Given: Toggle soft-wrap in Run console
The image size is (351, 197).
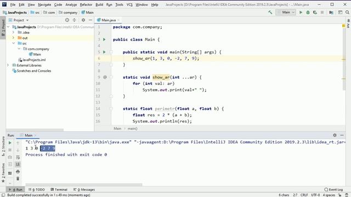Looking at the screenshot, I should tap(18, 157).
